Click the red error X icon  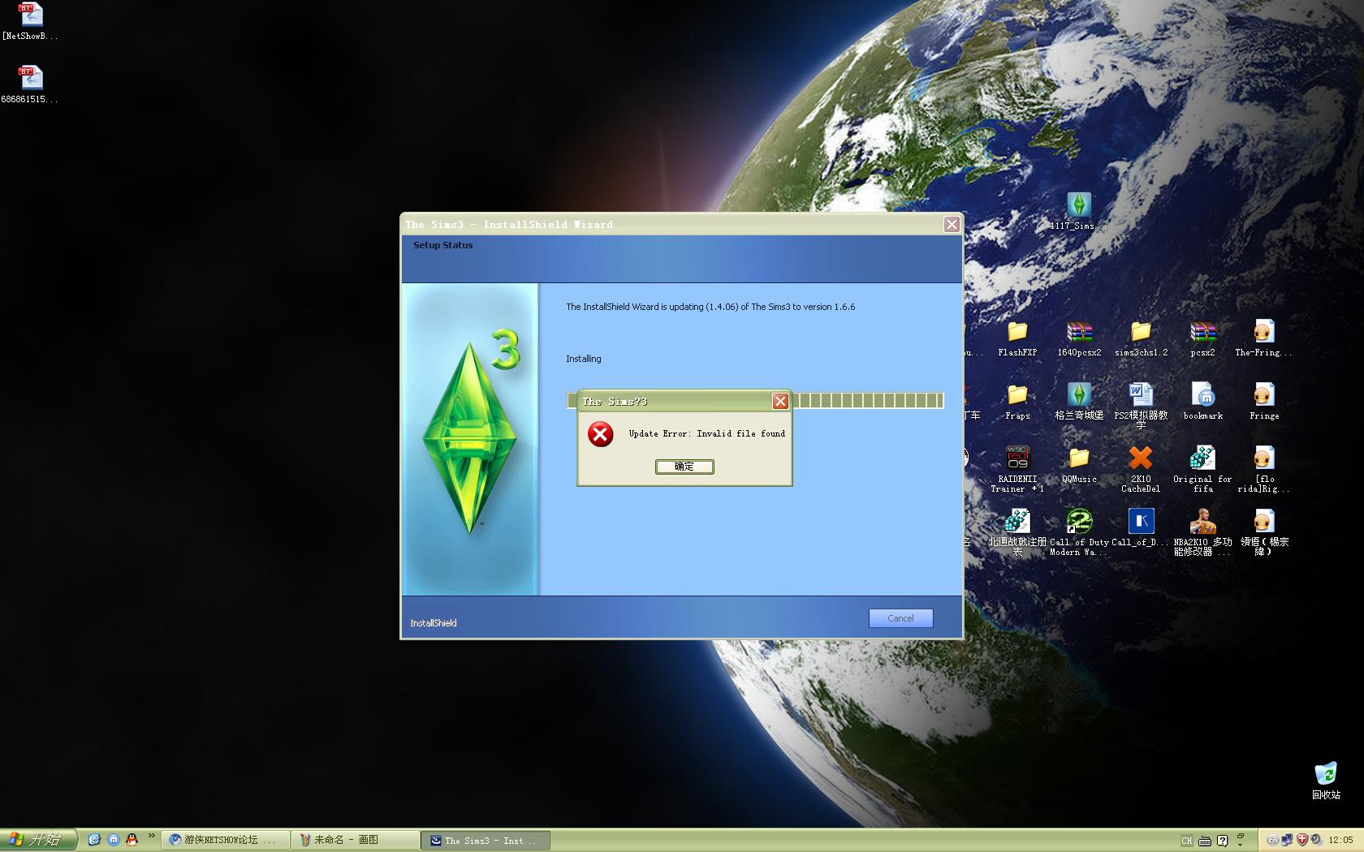(x=601, y=434)
